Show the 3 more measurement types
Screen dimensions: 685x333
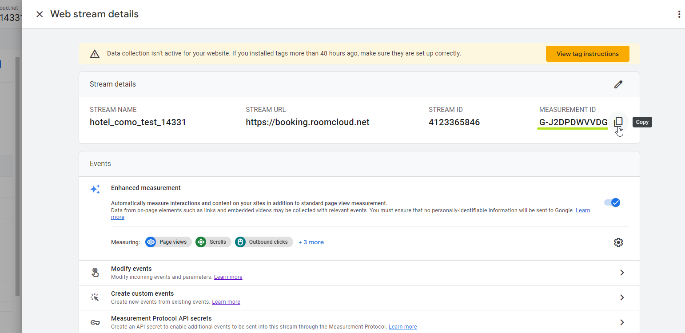tap(311, 242)
